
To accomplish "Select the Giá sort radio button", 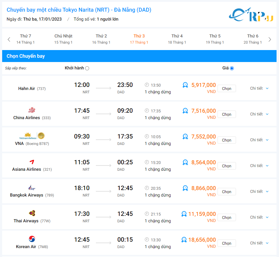I will (x=232, y=68).
